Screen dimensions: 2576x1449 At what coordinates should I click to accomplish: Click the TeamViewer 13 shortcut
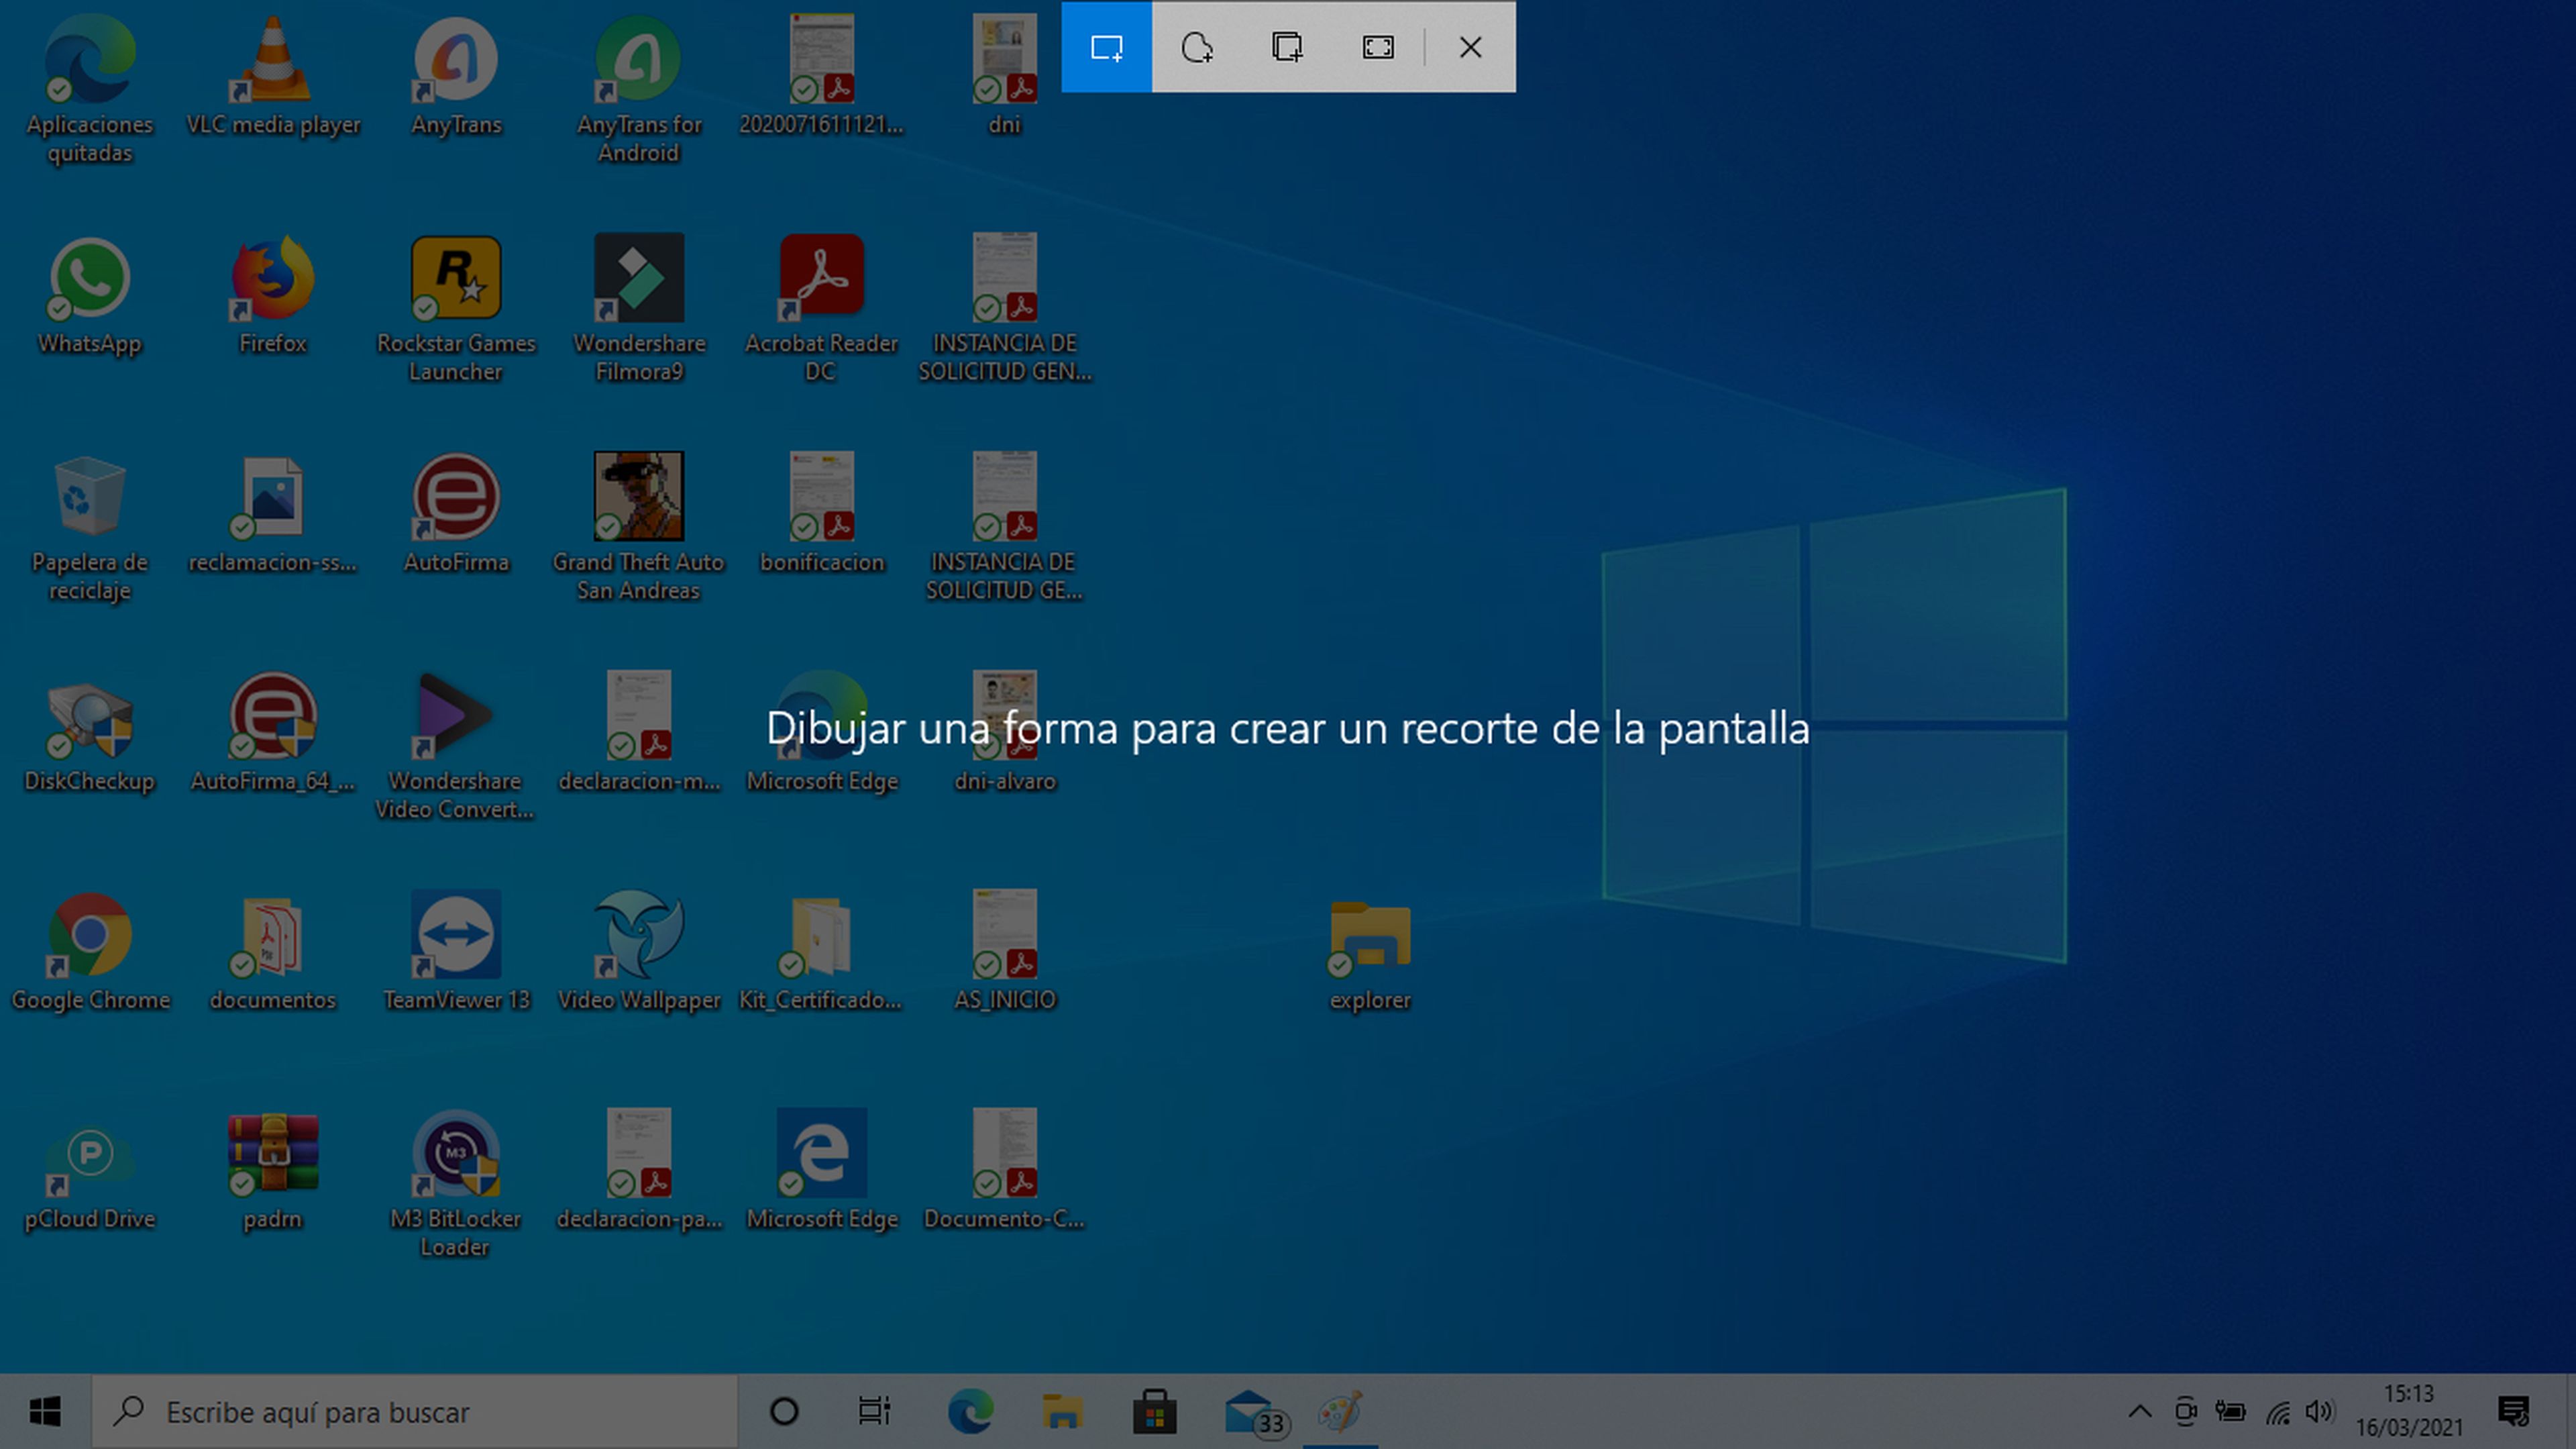click(456, 935)
